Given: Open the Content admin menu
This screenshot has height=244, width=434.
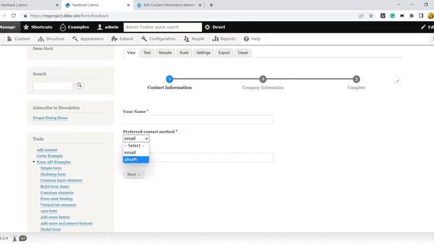Looking at the screenshot, I should pyautogui.click(x=18, y=39).
